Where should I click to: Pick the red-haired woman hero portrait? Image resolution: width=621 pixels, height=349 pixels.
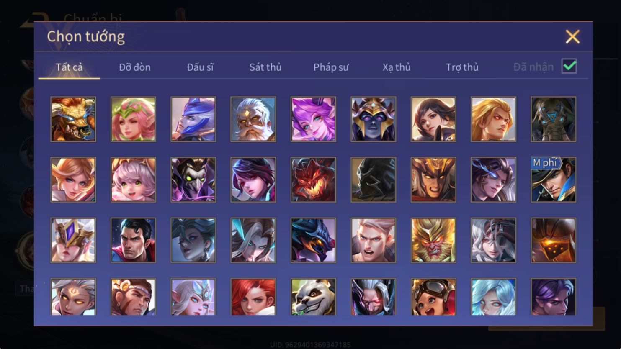[x=253, y=297]
